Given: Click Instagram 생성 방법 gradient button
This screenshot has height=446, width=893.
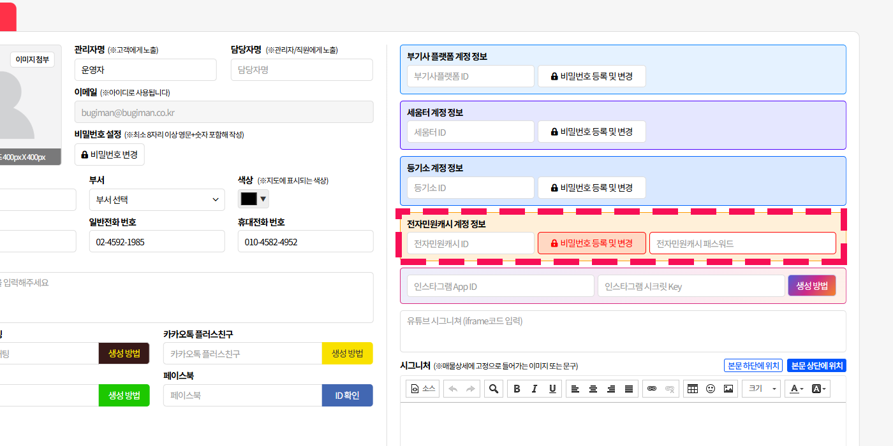Looking at the screenshot, I should pos(811,285).
